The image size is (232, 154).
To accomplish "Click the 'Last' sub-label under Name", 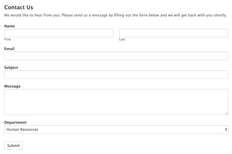I will click(122, 39).
